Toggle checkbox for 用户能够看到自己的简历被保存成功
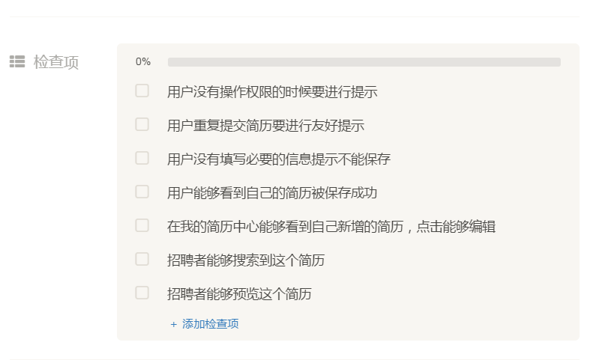The image size is (590, 360). pos(142,192)
